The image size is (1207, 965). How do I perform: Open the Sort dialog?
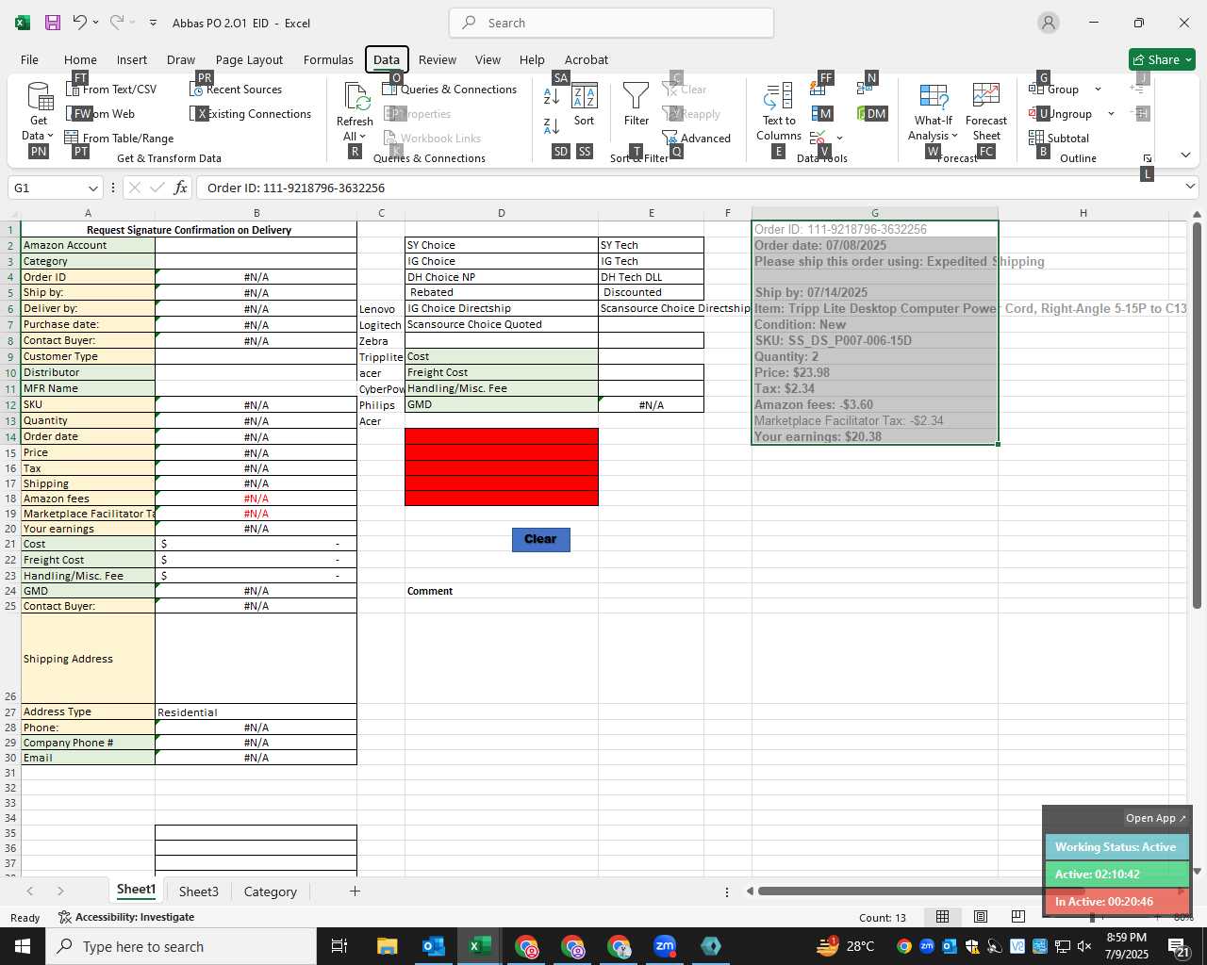click(585, 104)
